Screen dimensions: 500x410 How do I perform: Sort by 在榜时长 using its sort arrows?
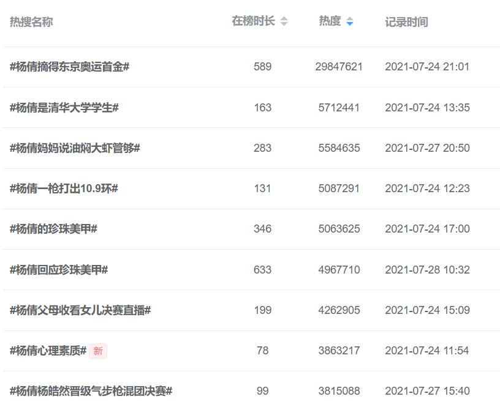click(x=284, y=21)
